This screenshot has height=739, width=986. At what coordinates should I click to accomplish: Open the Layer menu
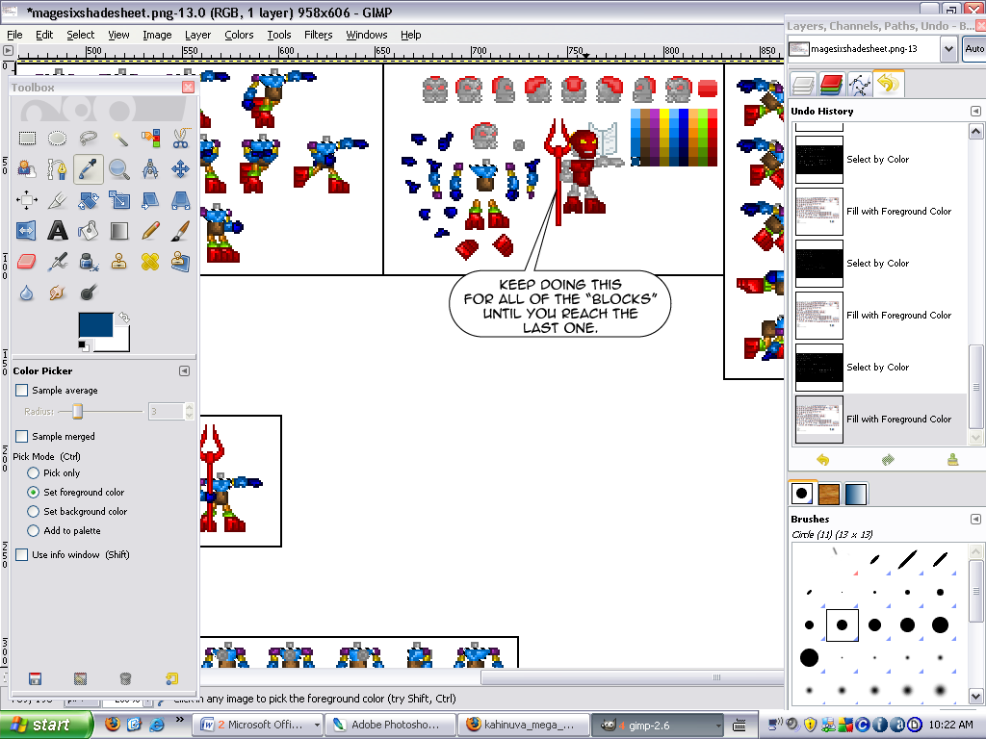[x=197, y=35]
